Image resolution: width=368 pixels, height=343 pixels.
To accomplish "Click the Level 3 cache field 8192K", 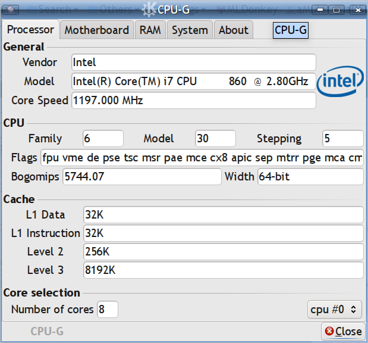I will point(224,270).
